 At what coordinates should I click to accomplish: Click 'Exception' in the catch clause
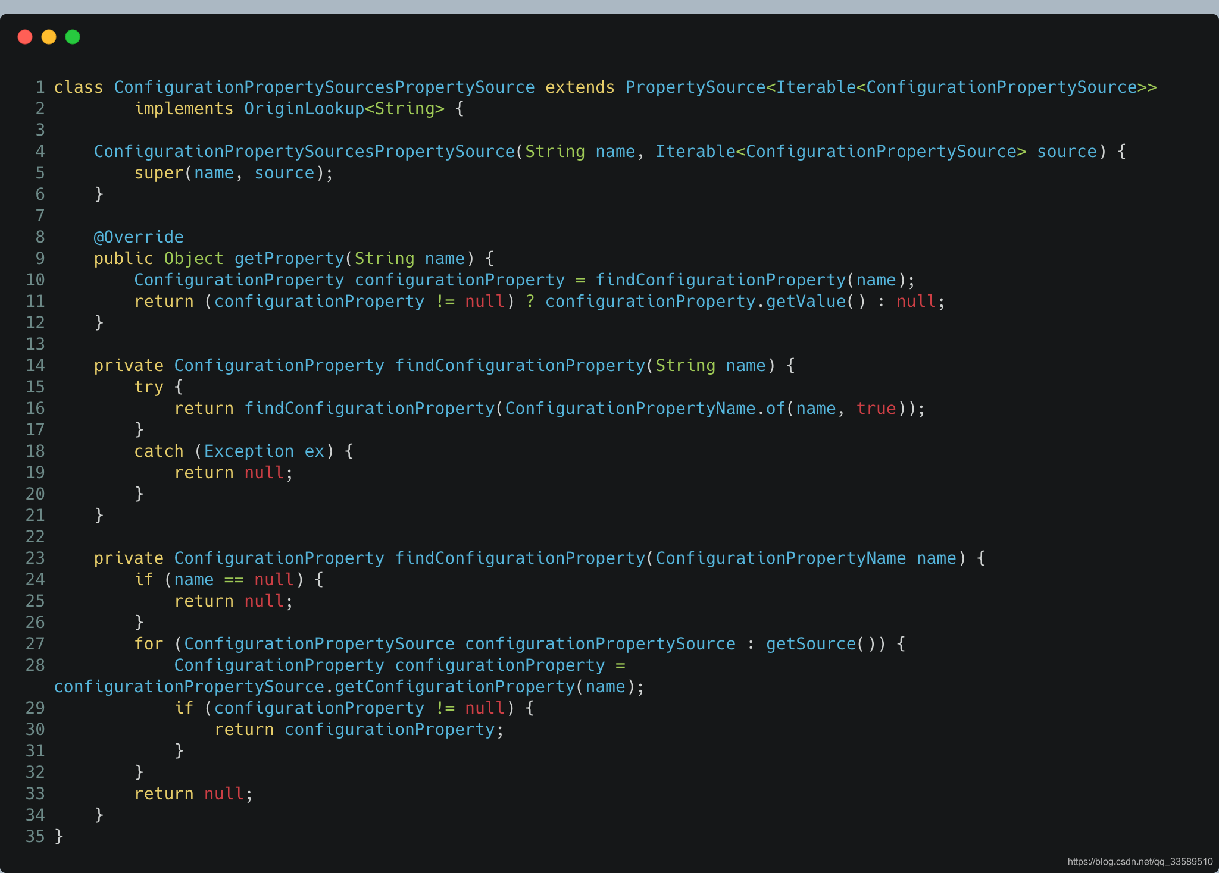tap(249, 451)
